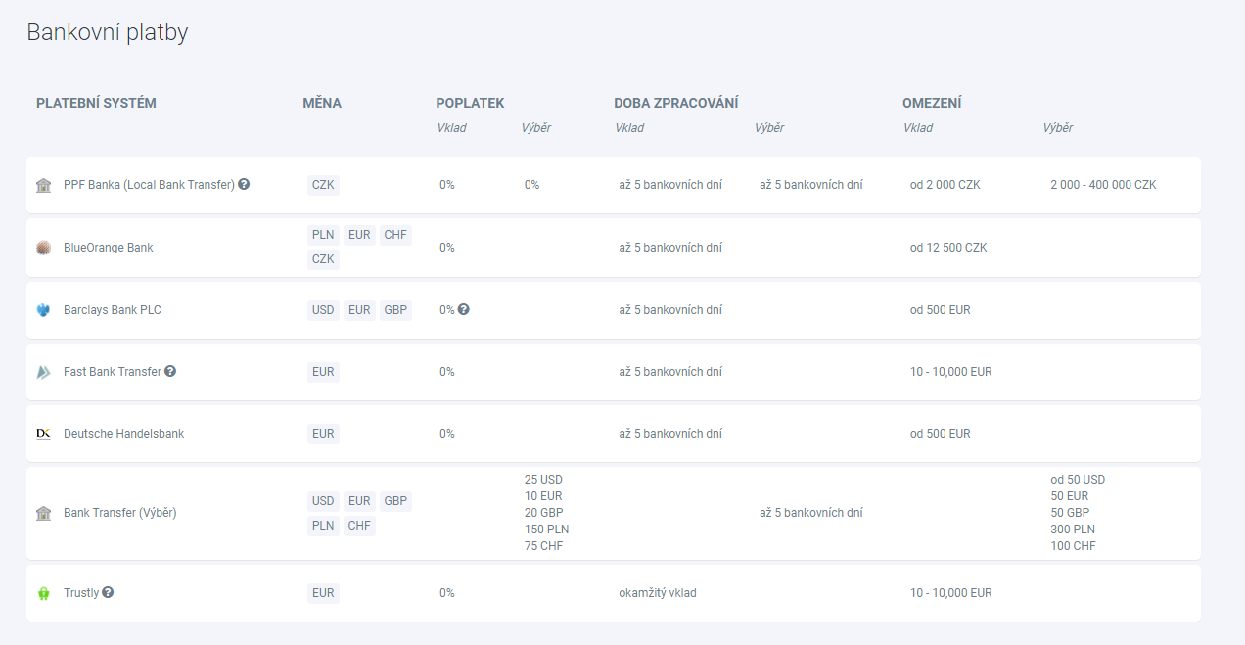
Task: Click the 'okamžitý vklad' processing time
Action: [658, 593]
